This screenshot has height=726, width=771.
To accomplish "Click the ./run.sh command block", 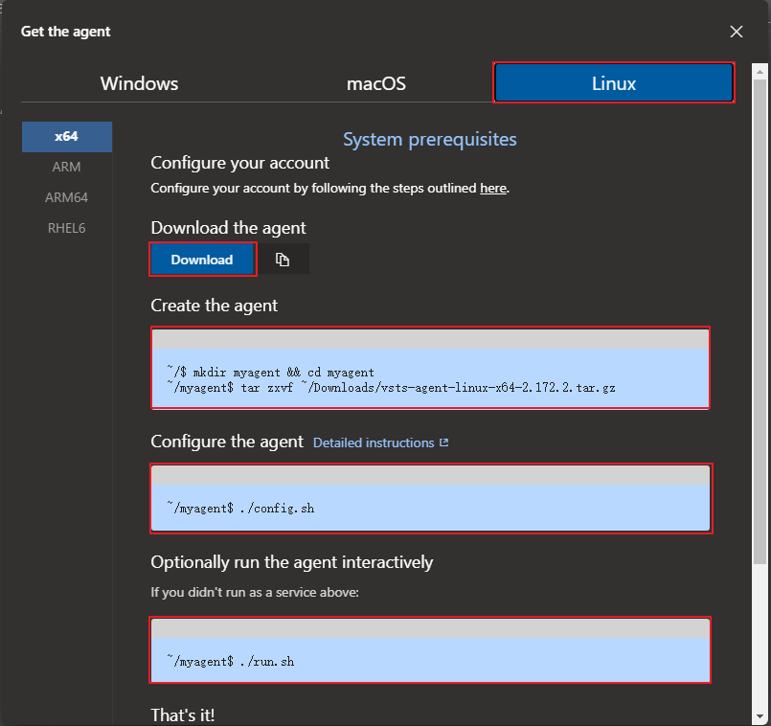I will point(430,650).
